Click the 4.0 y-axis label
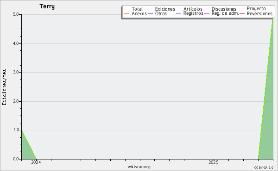Screen dimensions: 278x171 click(16, 43)
